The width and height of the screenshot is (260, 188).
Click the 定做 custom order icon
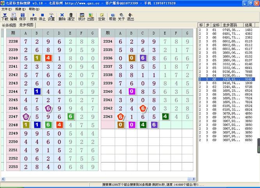point(102,17)
